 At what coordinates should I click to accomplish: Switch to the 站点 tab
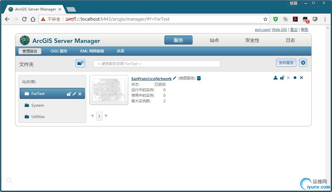(214, 40)
